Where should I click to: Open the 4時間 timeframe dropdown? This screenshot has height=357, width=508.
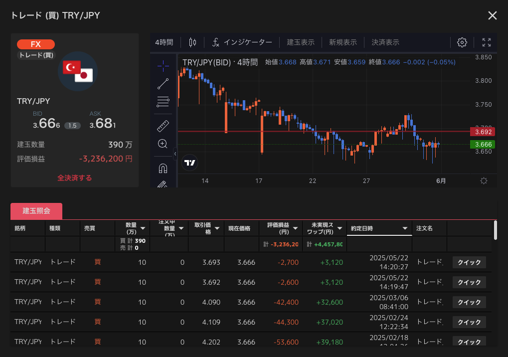pos(164,42)
